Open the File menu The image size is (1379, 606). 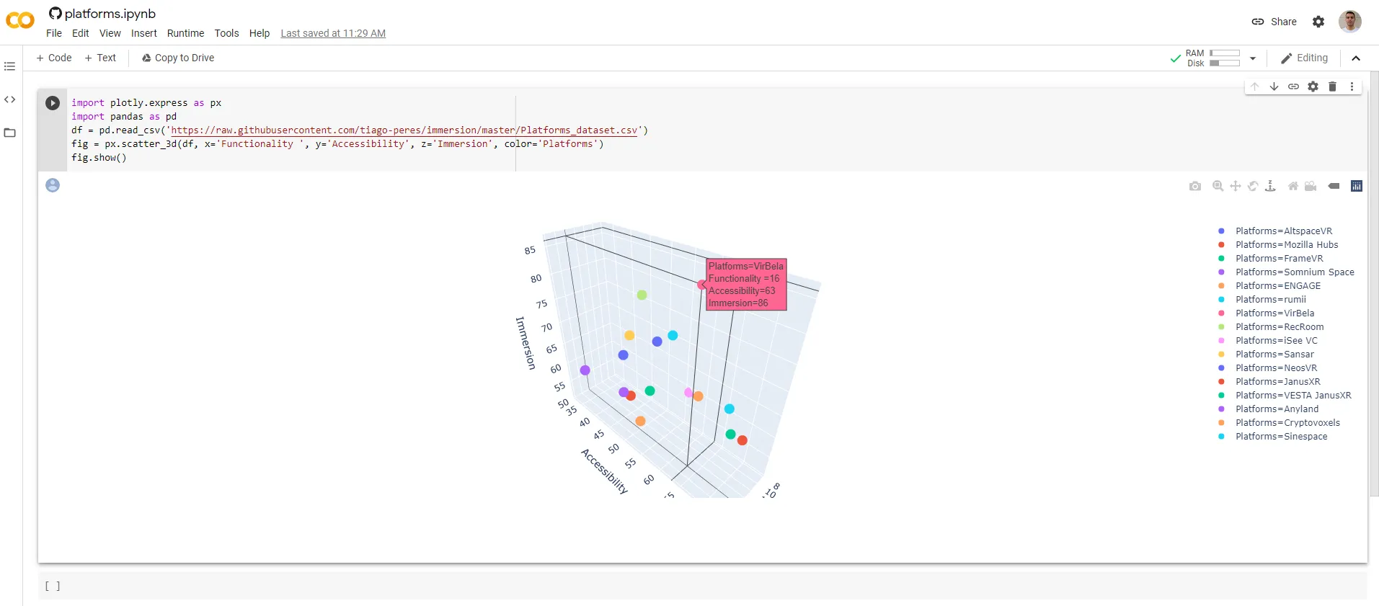coord(54,33)
